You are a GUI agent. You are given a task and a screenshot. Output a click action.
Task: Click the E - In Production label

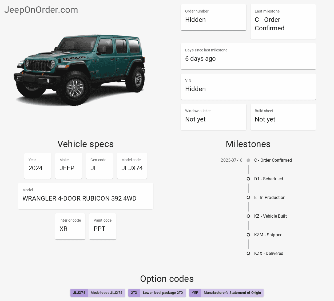tap(270, 198)
